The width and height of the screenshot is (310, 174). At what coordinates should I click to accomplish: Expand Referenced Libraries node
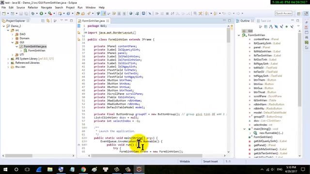click(8, 63)
